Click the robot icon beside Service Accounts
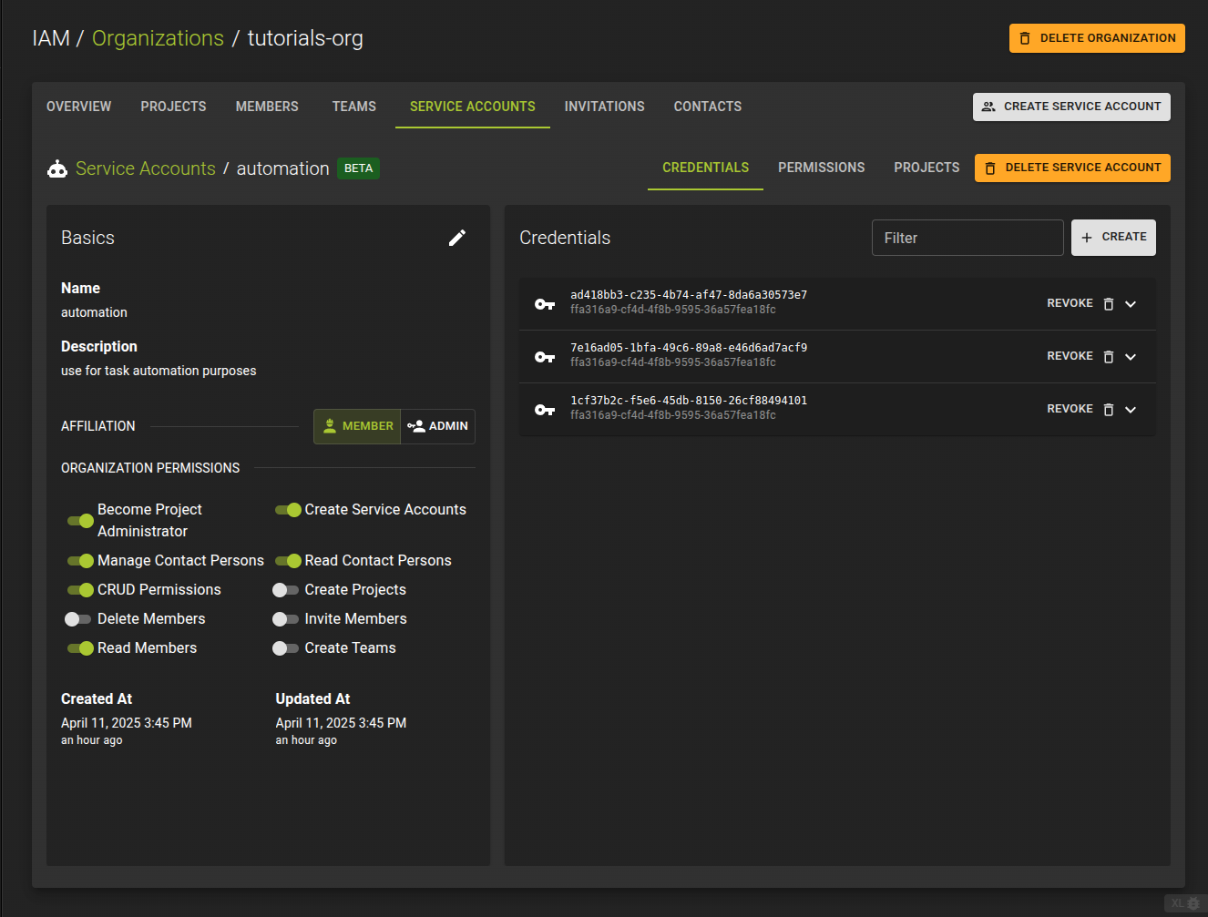Screen dimensions: 1208x917 [57, 168]
